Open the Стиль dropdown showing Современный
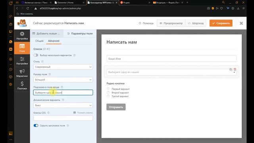The image size is (254, 143). coord(63,67)
